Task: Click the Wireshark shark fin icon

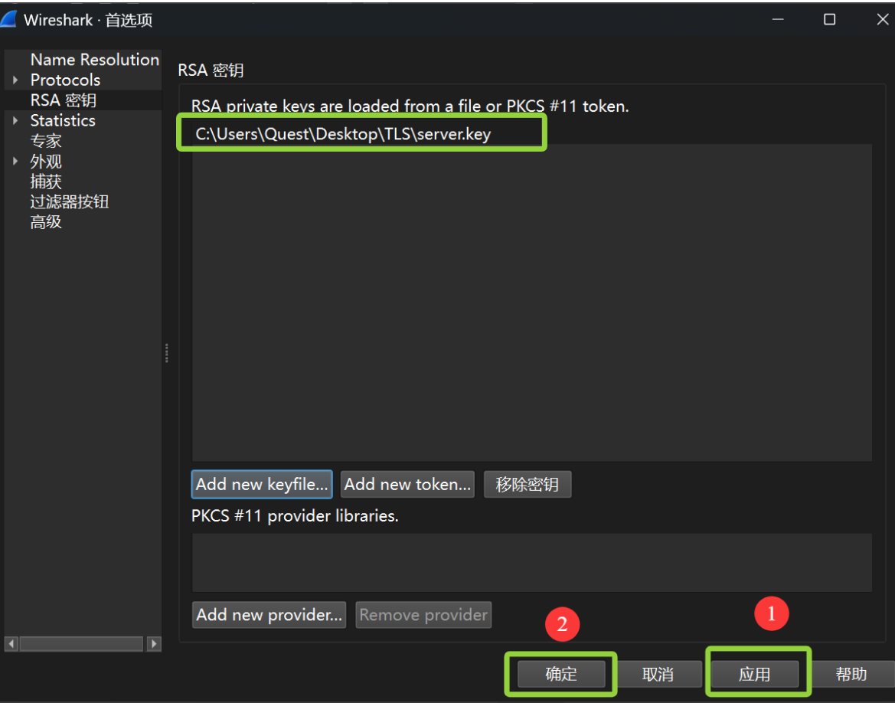Action: point(9,19)
